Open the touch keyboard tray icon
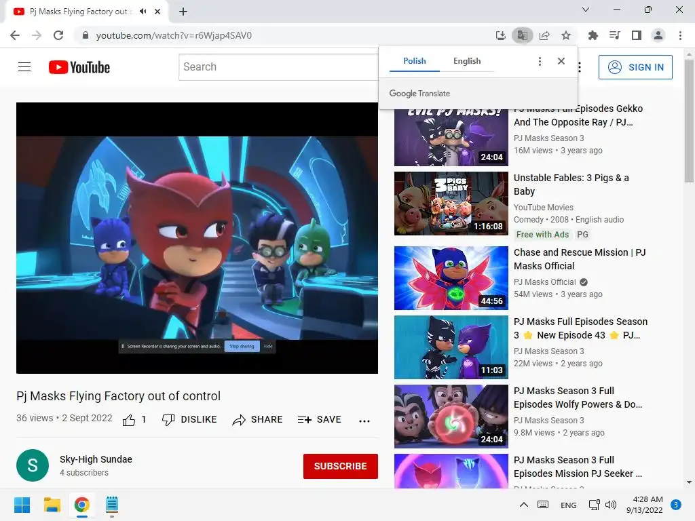The width and height of the screenshot is (695, 521). (x=542, y=505)
